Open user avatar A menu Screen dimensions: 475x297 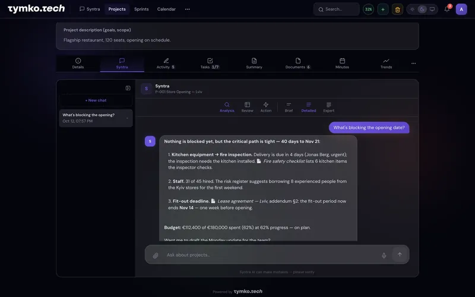pyautogui.click(x=461, y=10)
